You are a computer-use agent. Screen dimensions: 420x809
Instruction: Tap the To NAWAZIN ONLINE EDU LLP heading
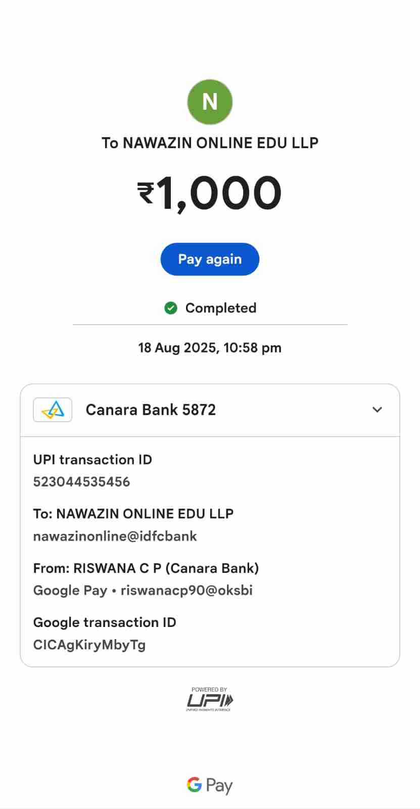[210, 143]
